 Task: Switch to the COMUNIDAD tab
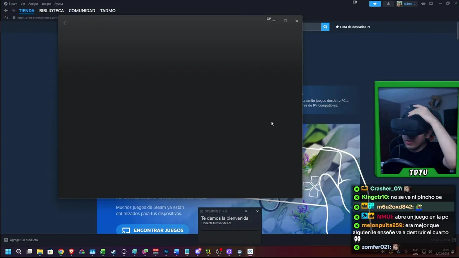(x=82, y=11)
